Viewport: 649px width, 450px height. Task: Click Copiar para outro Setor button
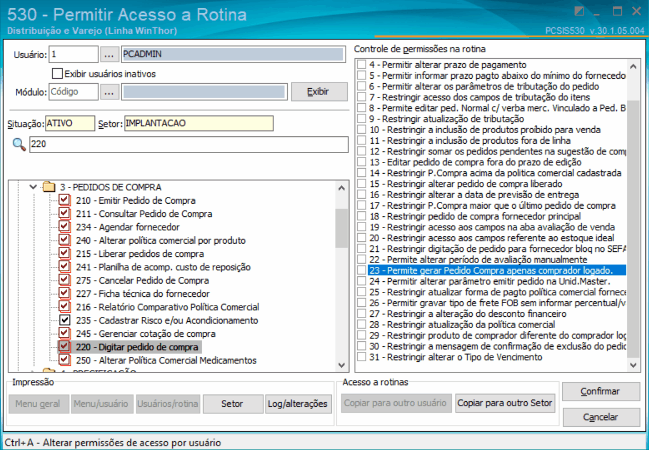click(x=505, y=403)
